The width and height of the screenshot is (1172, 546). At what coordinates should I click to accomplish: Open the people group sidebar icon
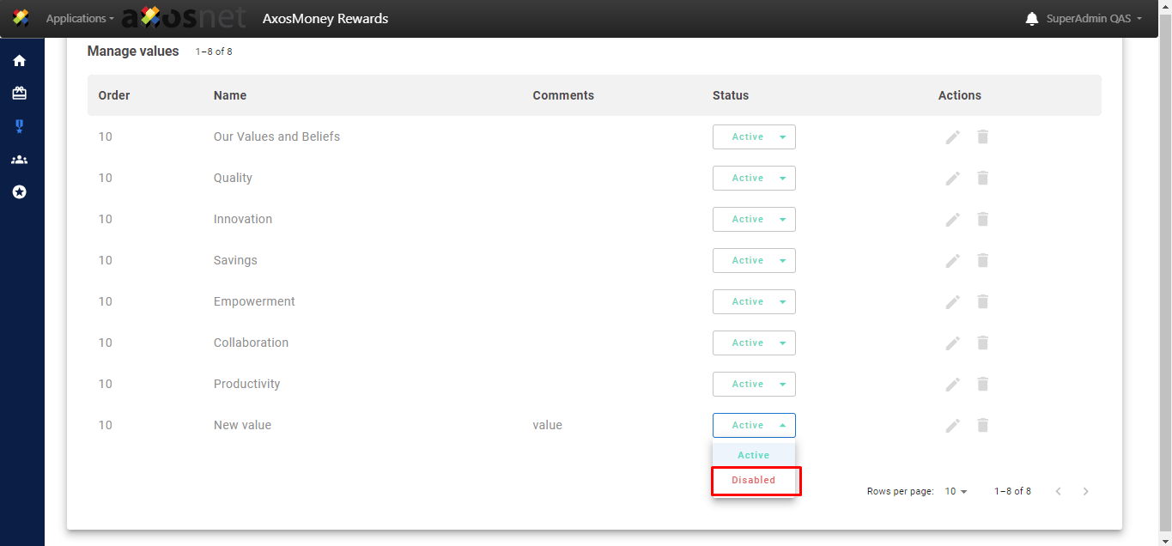pos(19,160)
